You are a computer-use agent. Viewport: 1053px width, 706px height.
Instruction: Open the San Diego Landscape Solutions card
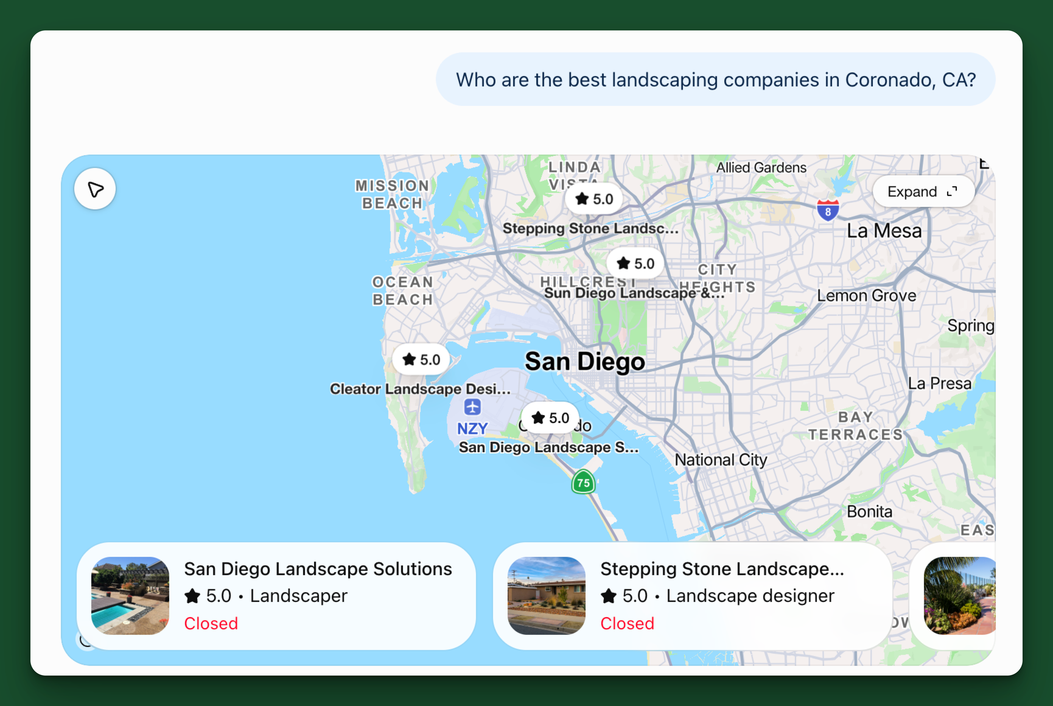click(276, 596)
